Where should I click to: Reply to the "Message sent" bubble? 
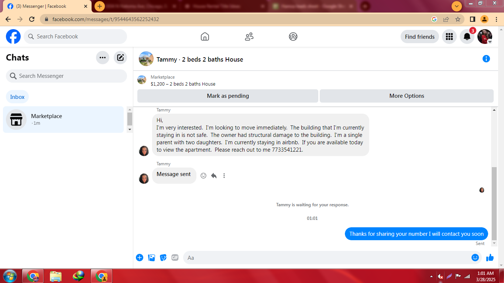click(x=214, y=176)
